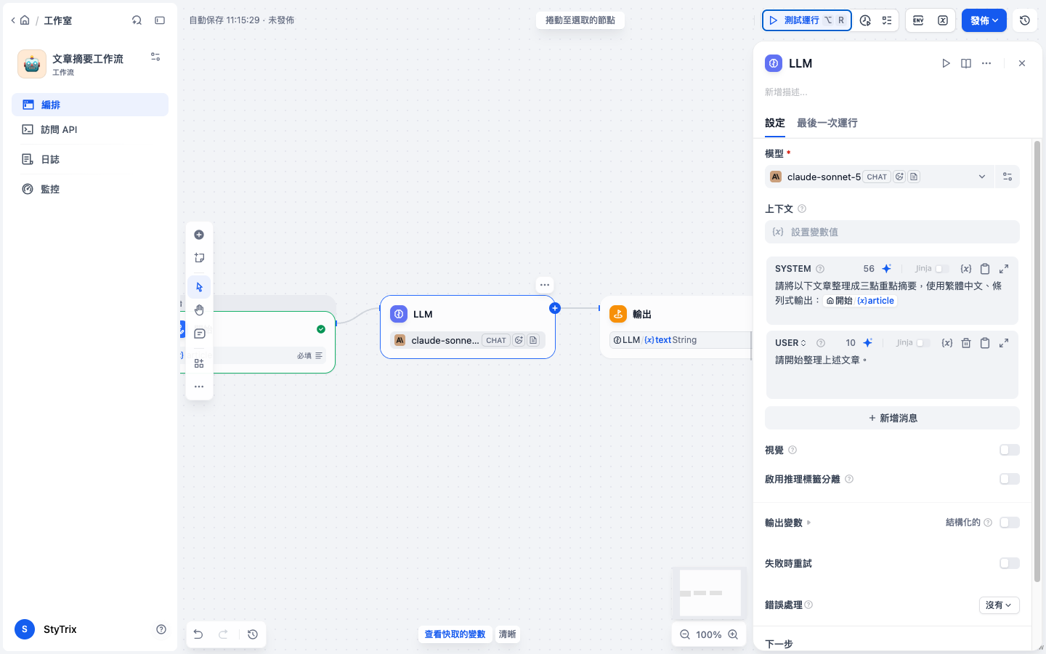
Task: Undo the last action
Action: [x=198, y=634]
